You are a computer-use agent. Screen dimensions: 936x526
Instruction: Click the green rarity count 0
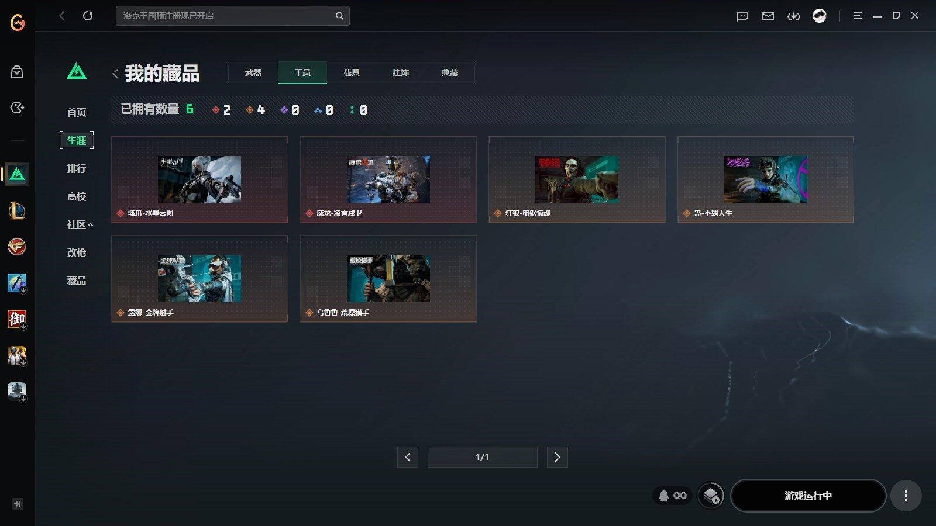tap(359, 110)
